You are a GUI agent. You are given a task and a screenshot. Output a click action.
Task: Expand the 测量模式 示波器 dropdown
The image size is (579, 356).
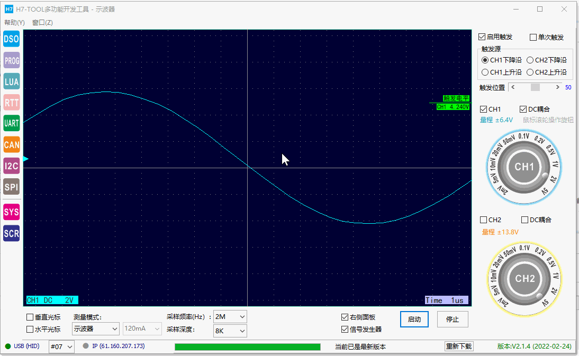pyautogui.click(x=95, y=328)
